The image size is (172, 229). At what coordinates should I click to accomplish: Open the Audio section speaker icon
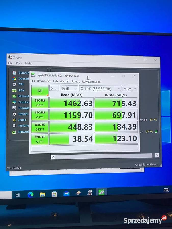point(14,120)
